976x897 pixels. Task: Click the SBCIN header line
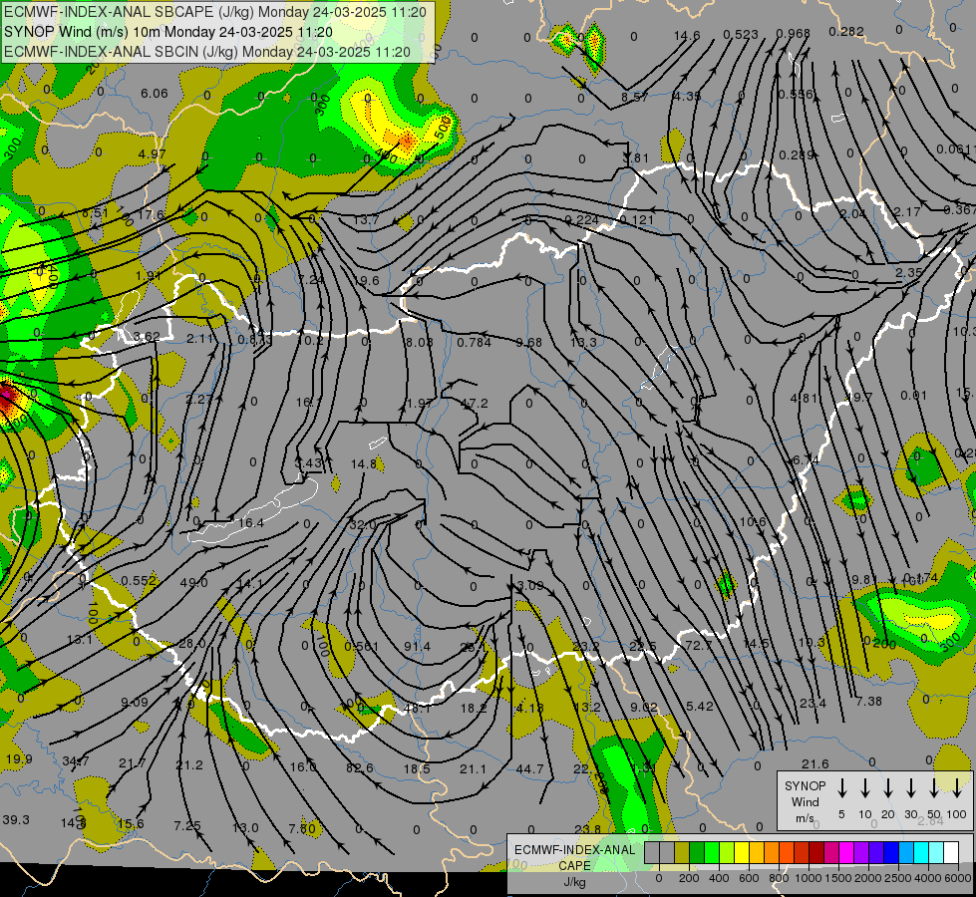coord(207,52)
